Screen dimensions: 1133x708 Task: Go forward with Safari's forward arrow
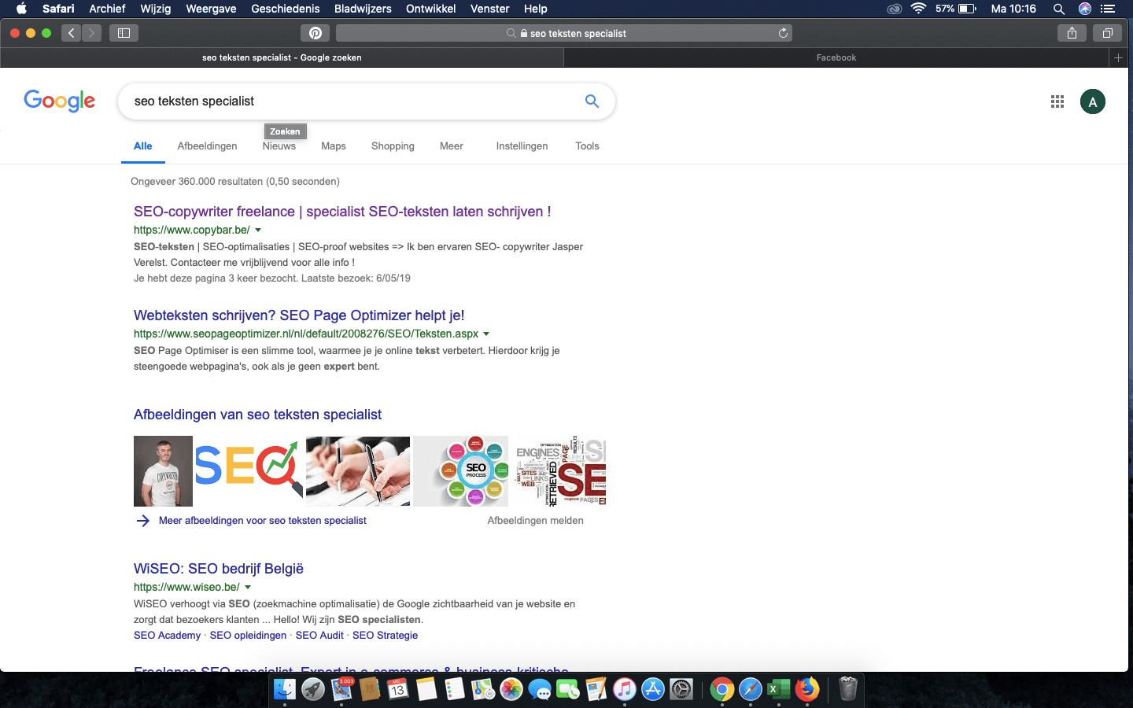pyautogui.click(x=91, y=33)
